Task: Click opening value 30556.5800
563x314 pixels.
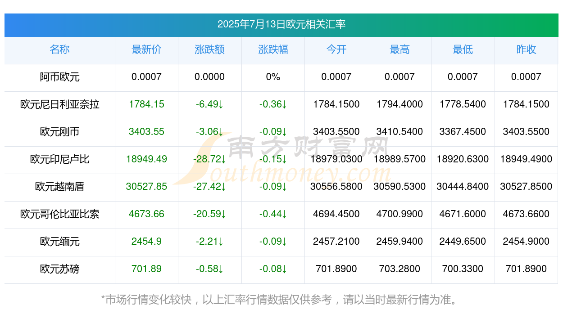Action: [336, 187]
